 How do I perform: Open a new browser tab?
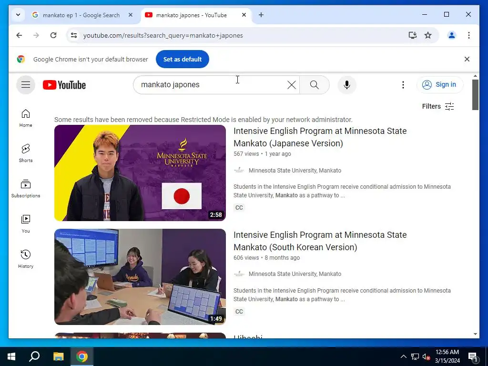click(261, 15)
